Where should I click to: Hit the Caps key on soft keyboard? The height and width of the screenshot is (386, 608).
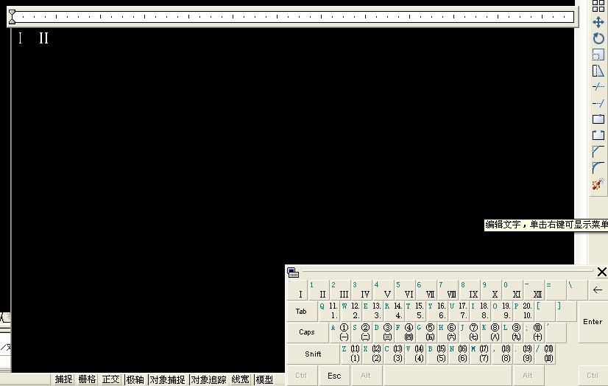[x=308, y=332]
